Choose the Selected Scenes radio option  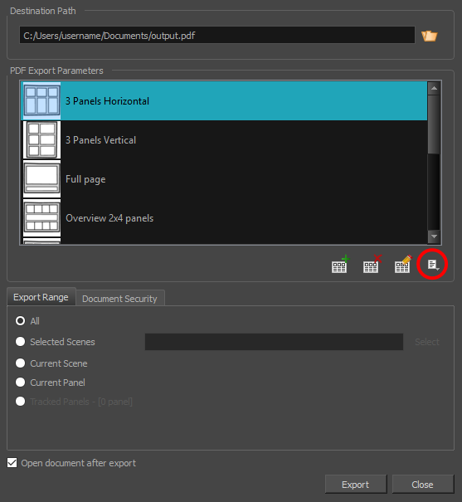20,342
